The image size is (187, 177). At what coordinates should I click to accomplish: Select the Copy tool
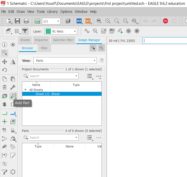click(5, 79)
